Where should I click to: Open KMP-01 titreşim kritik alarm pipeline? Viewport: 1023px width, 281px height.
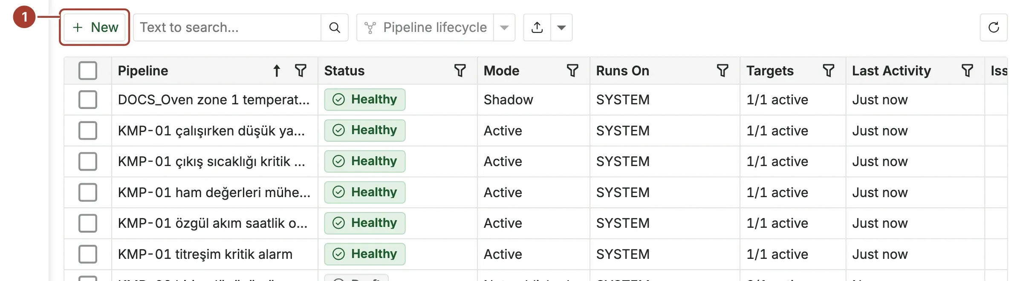click(x=205, y=254)
